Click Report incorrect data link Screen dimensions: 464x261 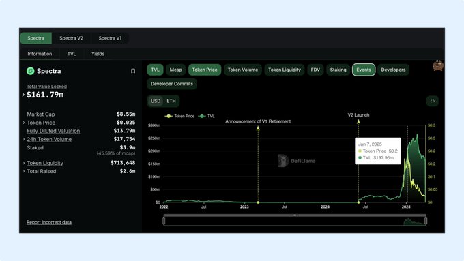(x=49, y=222)
